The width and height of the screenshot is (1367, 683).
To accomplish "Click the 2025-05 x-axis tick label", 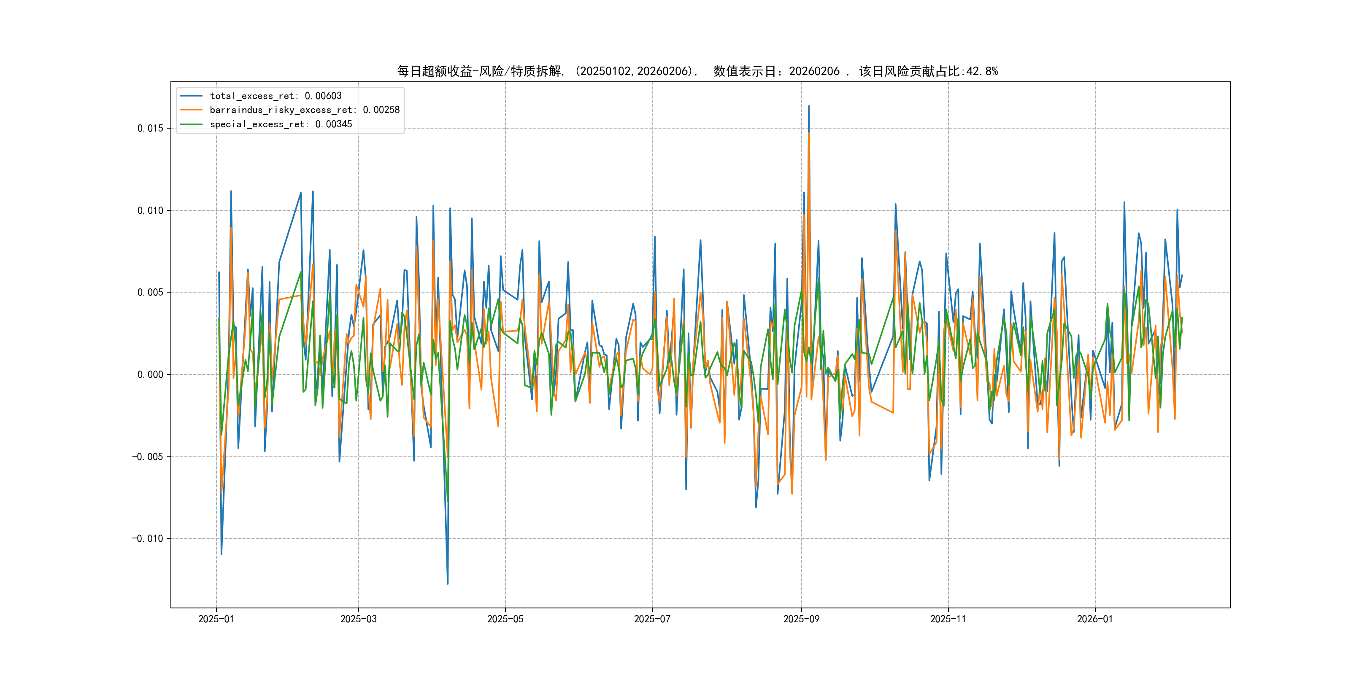I will 505,619.
